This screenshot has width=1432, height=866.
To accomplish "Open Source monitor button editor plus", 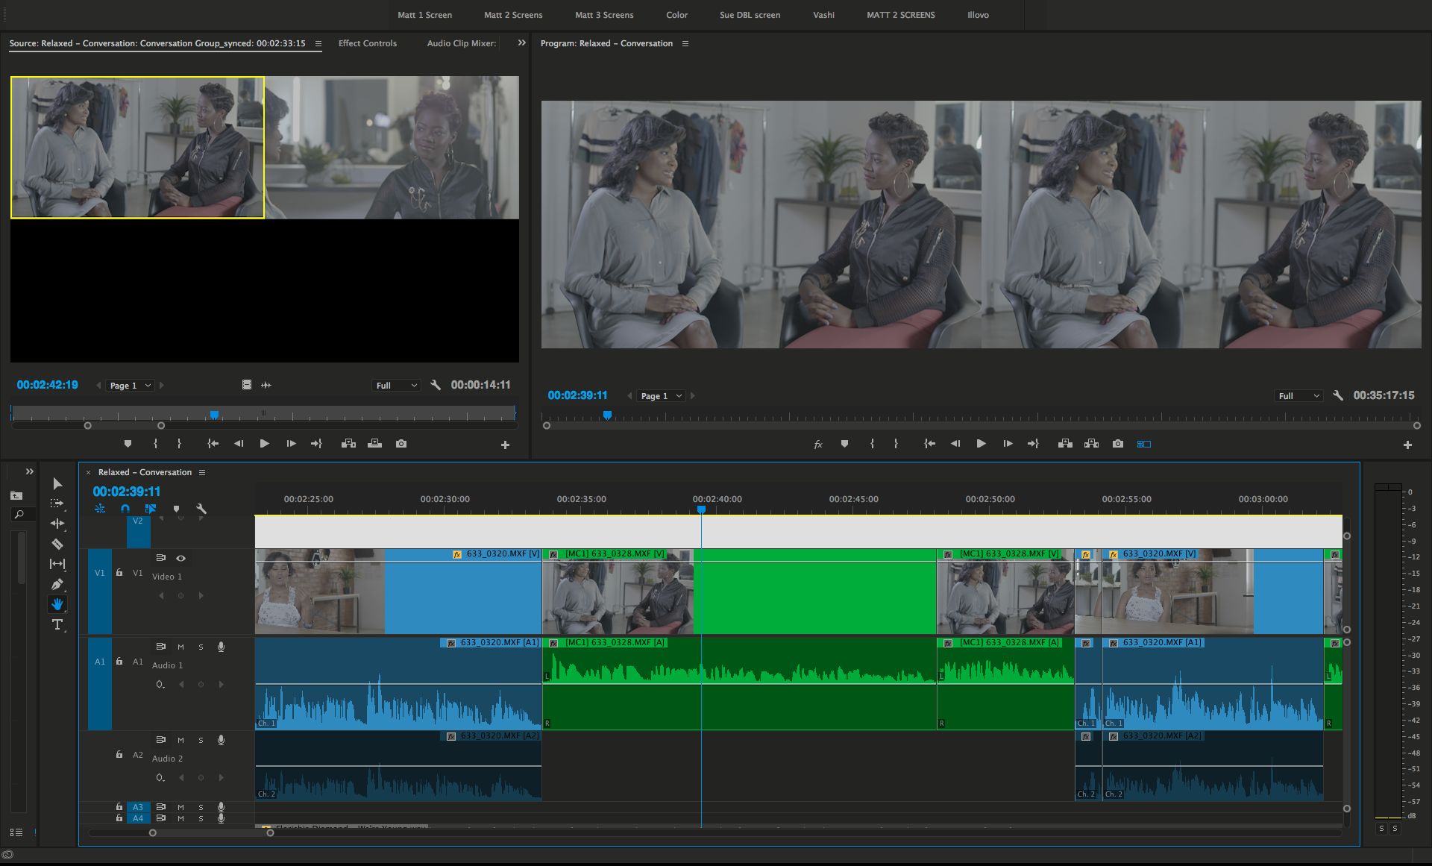I will click(505, 445).
